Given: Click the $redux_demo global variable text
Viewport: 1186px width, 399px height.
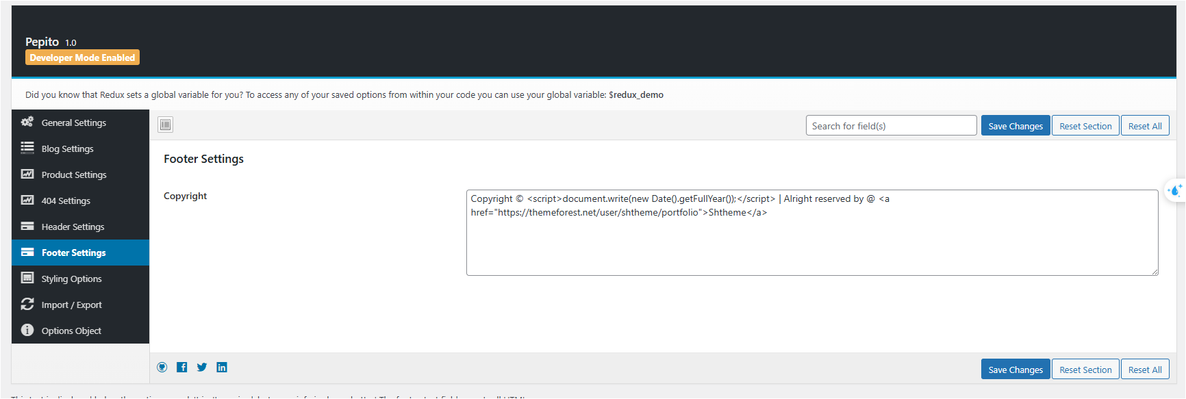Looking at the screenshot, I should 636,94.
